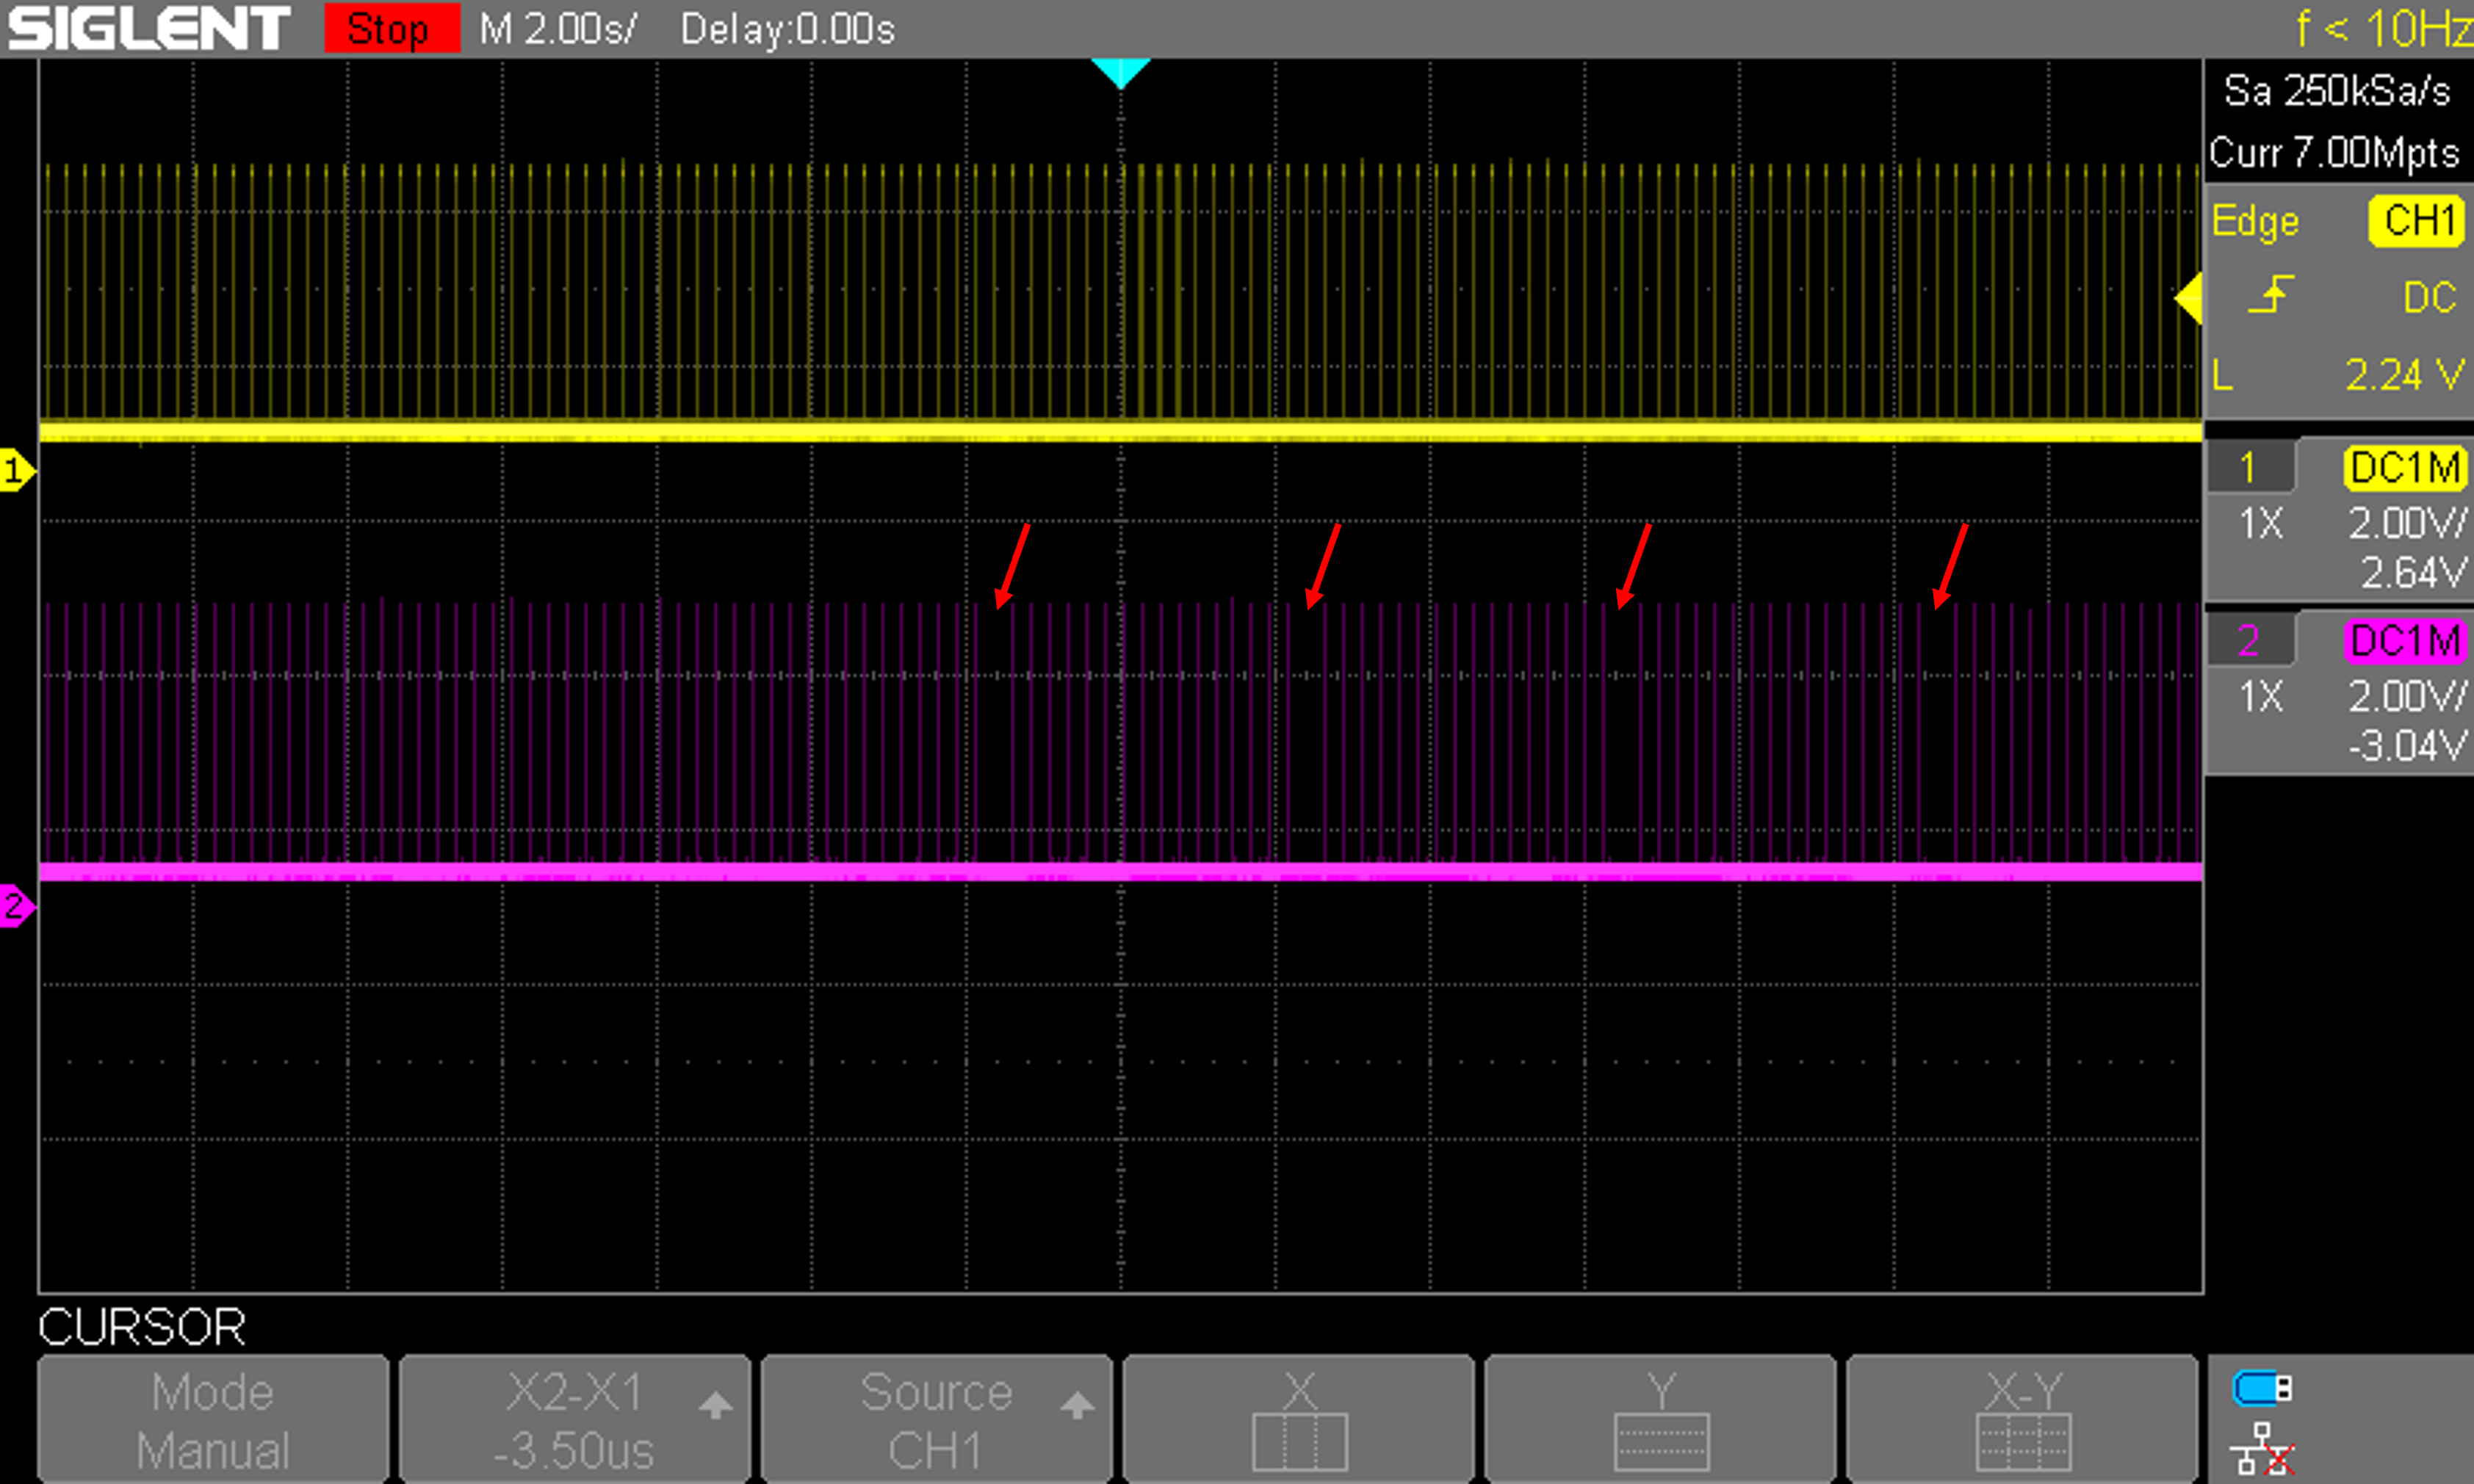Click the channel 2 ground marker
The width and height of the screenshot is (2474, 1484).
(x=17, y=906)
